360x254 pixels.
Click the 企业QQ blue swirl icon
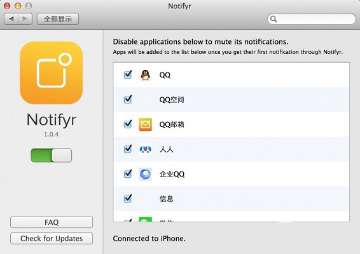coord(145,174)
